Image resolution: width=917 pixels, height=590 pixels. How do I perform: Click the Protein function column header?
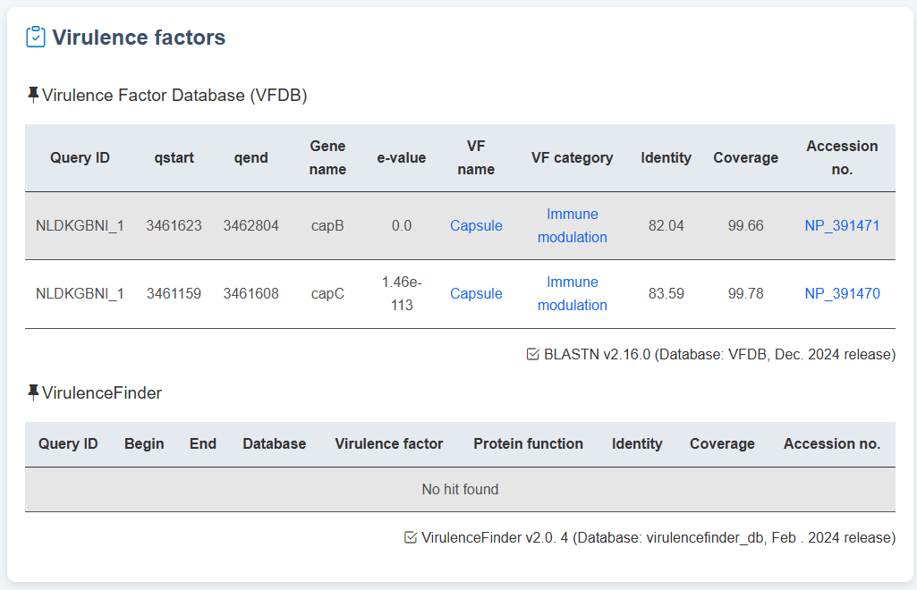[528, 444]
